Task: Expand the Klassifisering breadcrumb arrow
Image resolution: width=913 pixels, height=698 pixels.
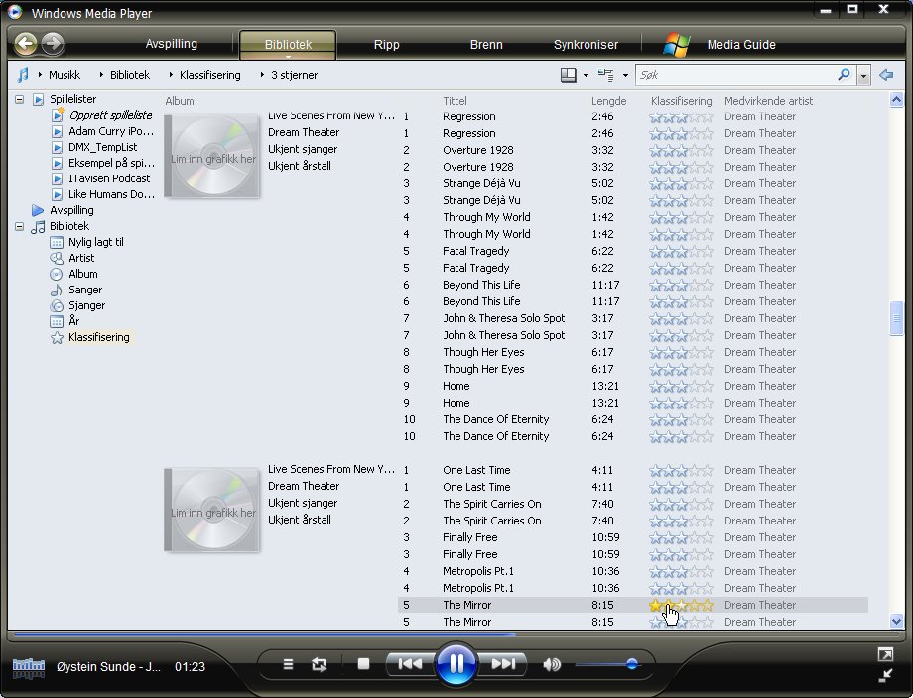Action: (x=171, y=75)
